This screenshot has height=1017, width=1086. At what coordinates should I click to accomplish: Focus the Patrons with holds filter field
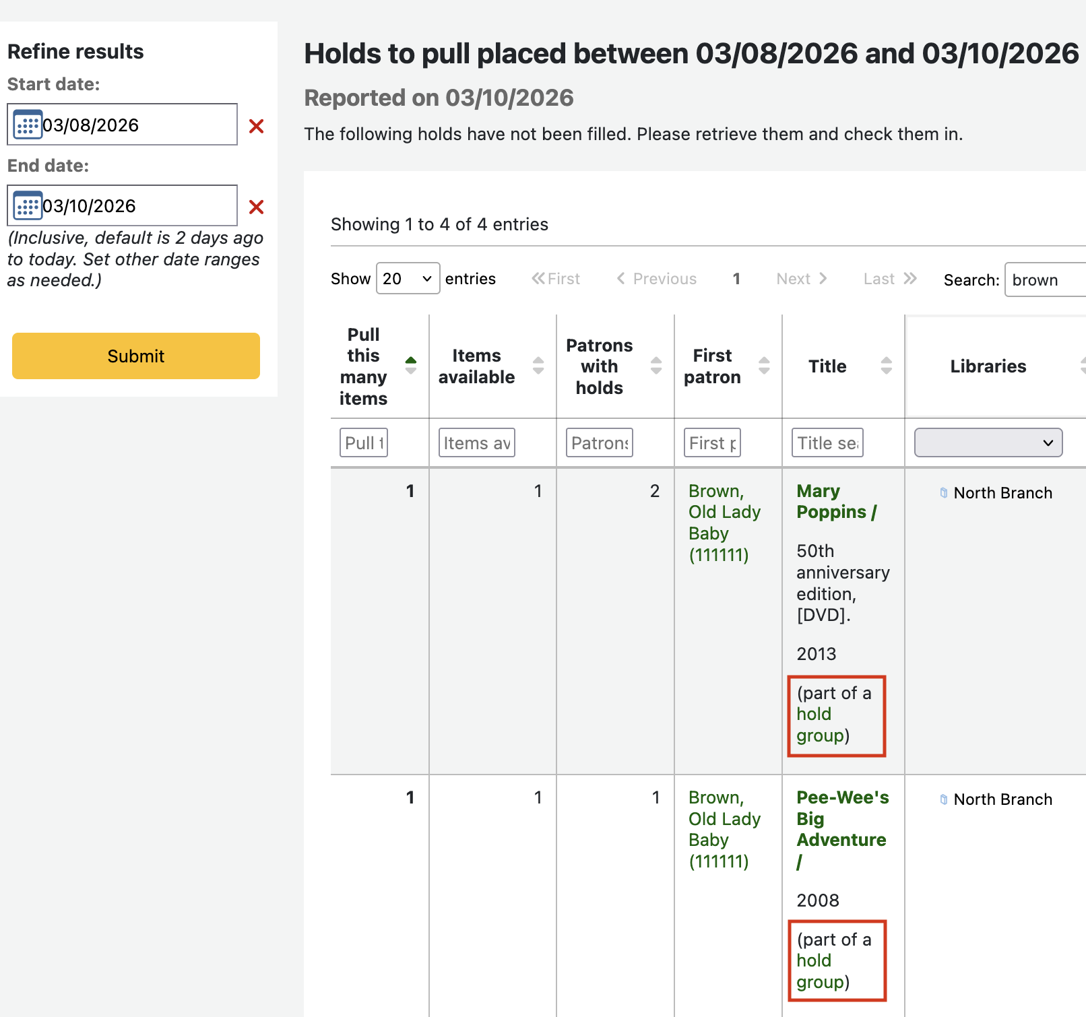pos(599,443)
